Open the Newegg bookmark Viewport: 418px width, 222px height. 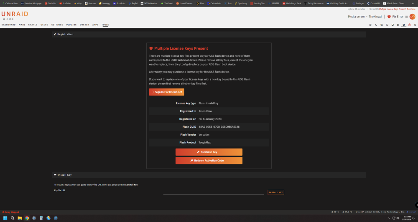click(x=104, y=3)
